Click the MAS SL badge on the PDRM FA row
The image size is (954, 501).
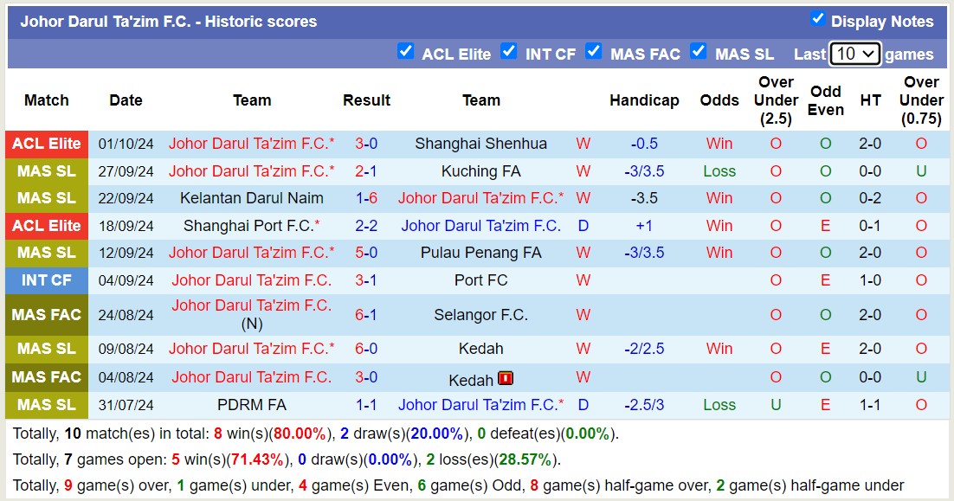tap(46, 405)
